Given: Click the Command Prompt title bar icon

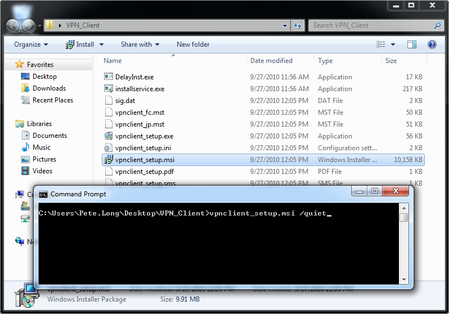Looking at the screenshot, I should point(43,195).
